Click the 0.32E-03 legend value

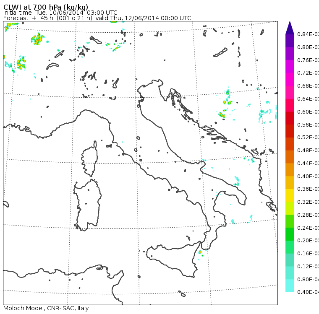click(x=308, y=202)
